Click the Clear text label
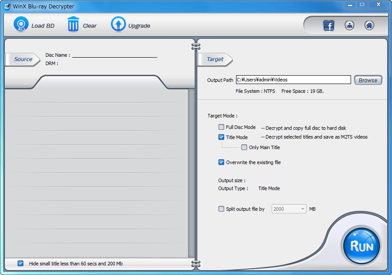The height and width of the screenshot is (275, 392). click(89, 26)
